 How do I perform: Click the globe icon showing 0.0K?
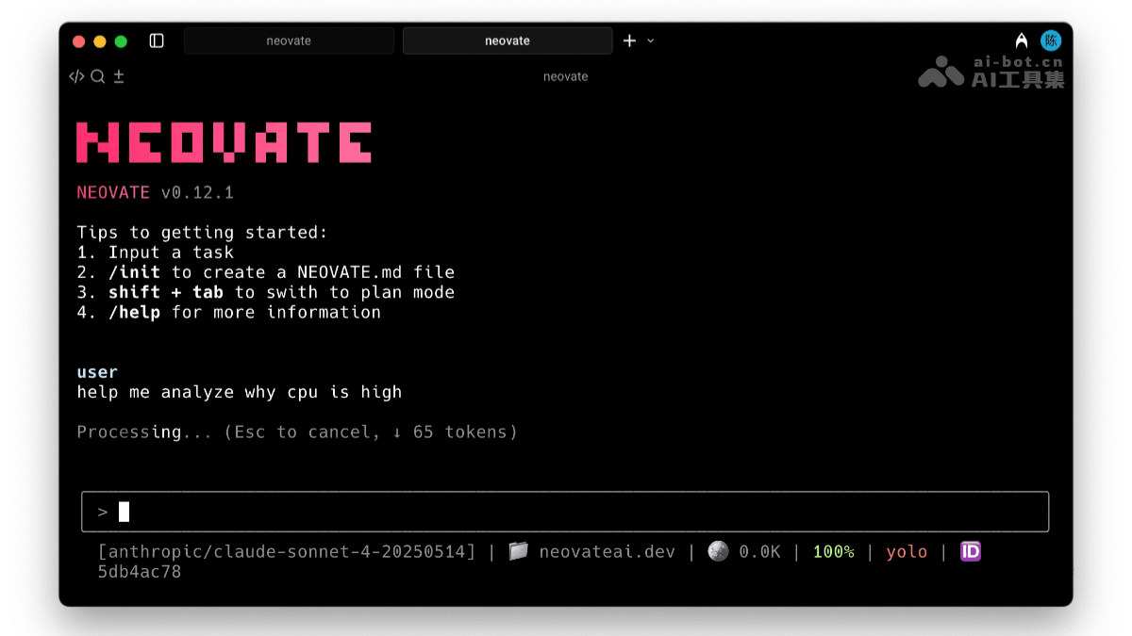point(718,551)
